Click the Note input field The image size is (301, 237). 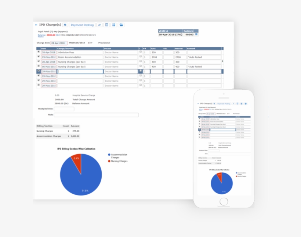coord(96,115)
